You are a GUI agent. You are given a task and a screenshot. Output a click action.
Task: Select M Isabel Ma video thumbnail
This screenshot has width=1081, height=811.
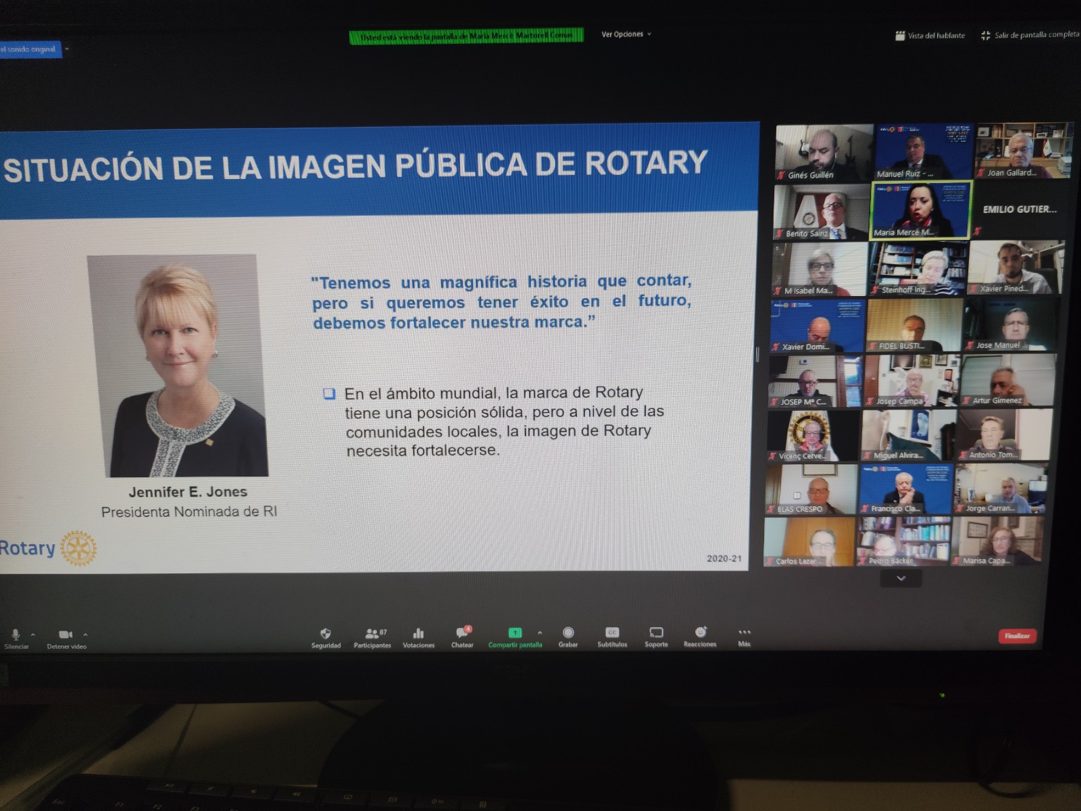820,269
